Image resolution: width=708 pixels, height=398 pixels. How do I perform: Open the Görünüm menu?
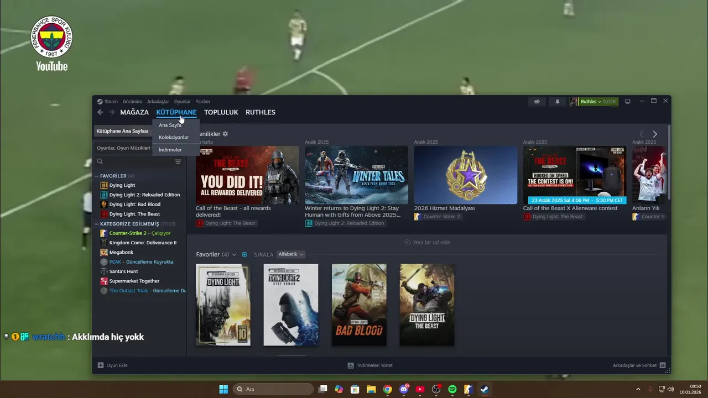[x=132, y=102]
